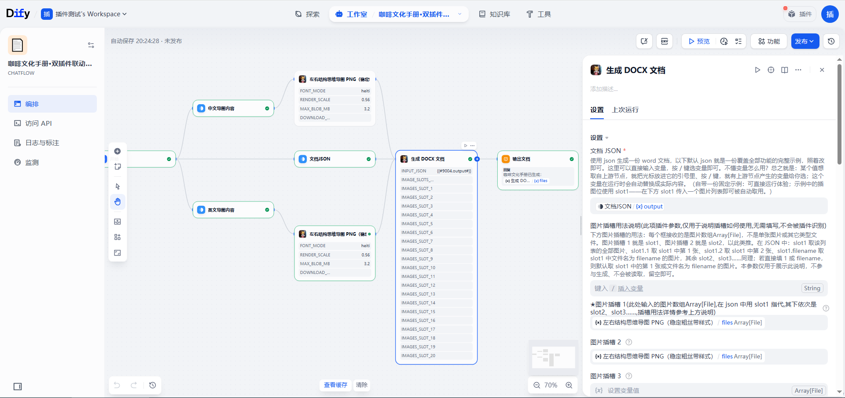Click the add note icon in canvas toolbar

coord(118,167)
